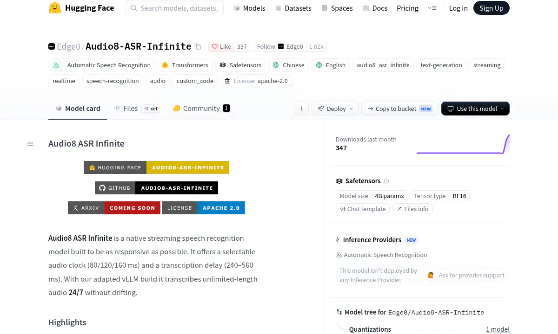Select the audio tag

158,81
